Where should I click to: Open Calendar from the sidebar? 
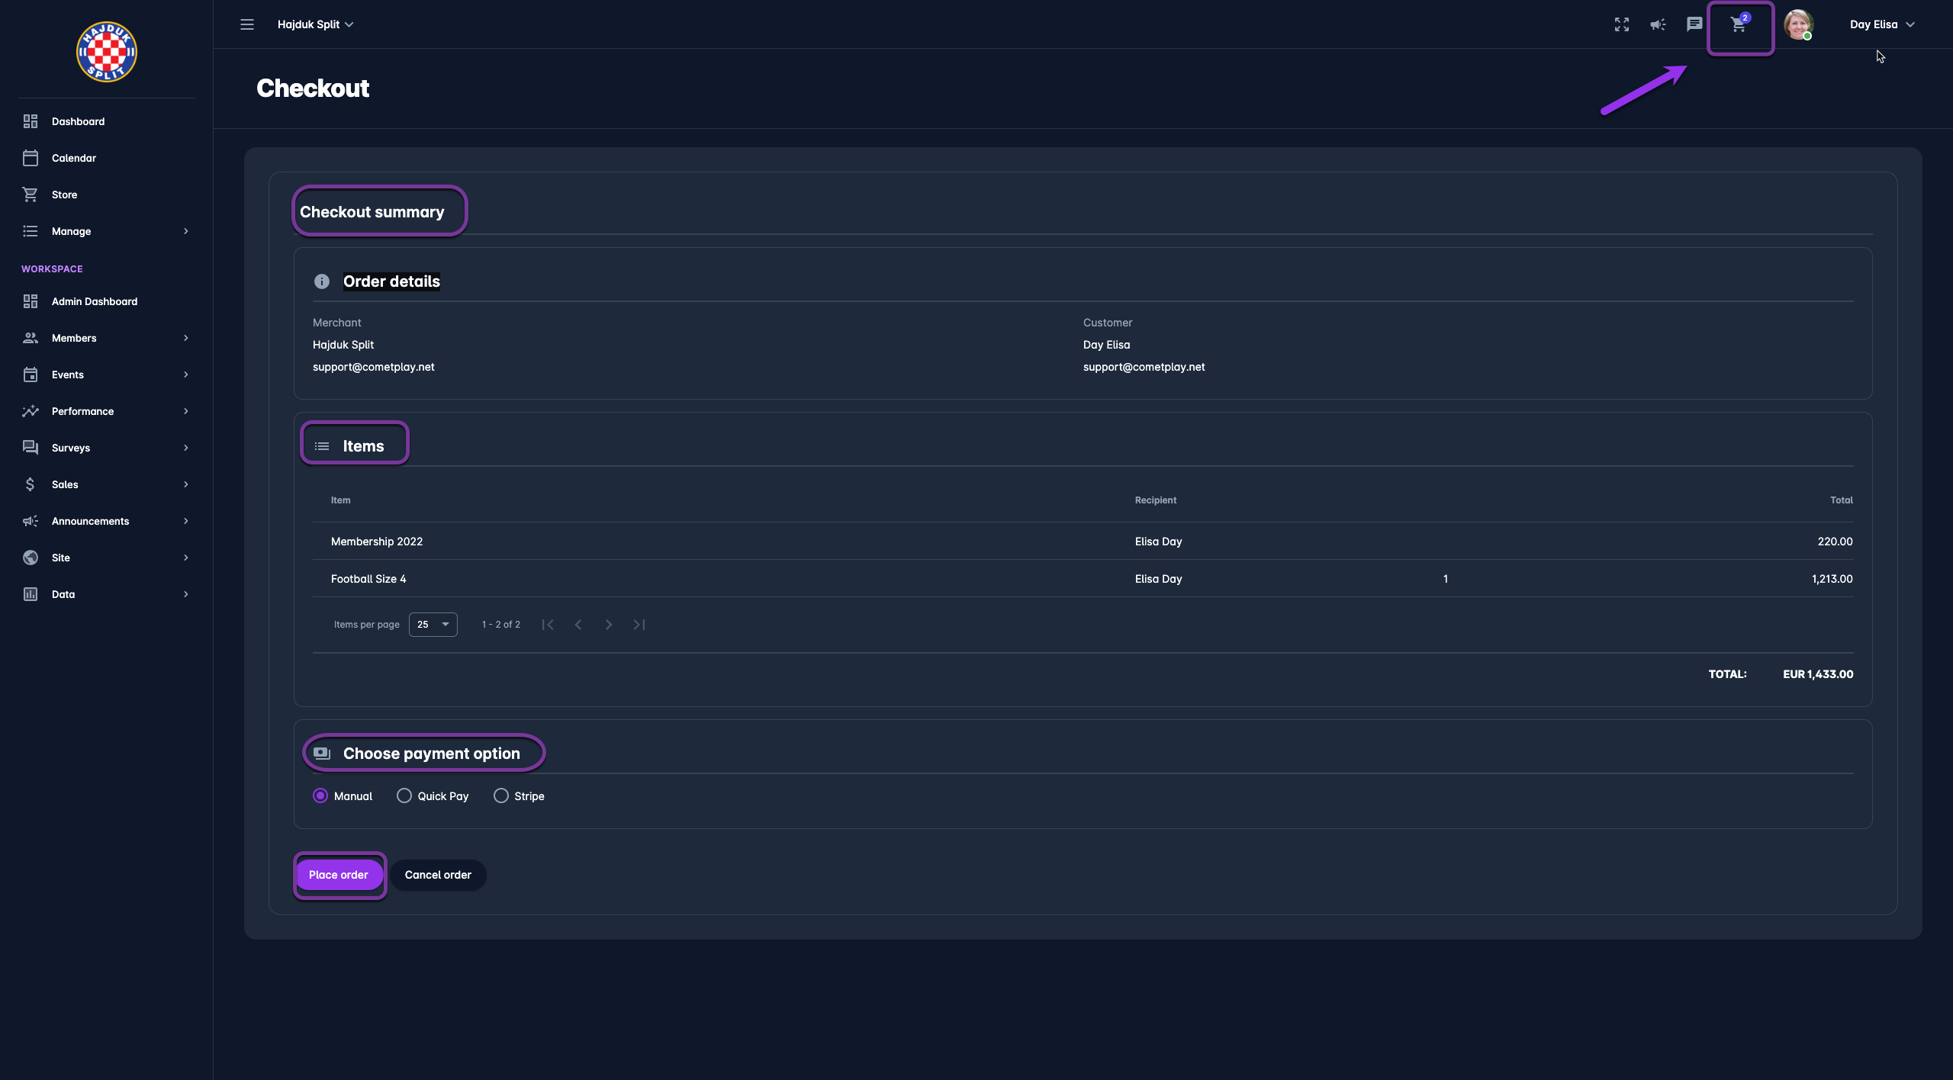coord(73,158)
